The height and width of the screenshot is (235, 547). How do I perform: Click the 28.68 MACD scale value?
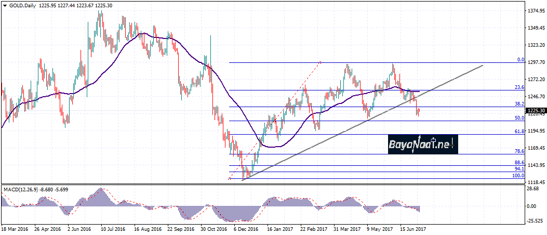tap(532, 188)
